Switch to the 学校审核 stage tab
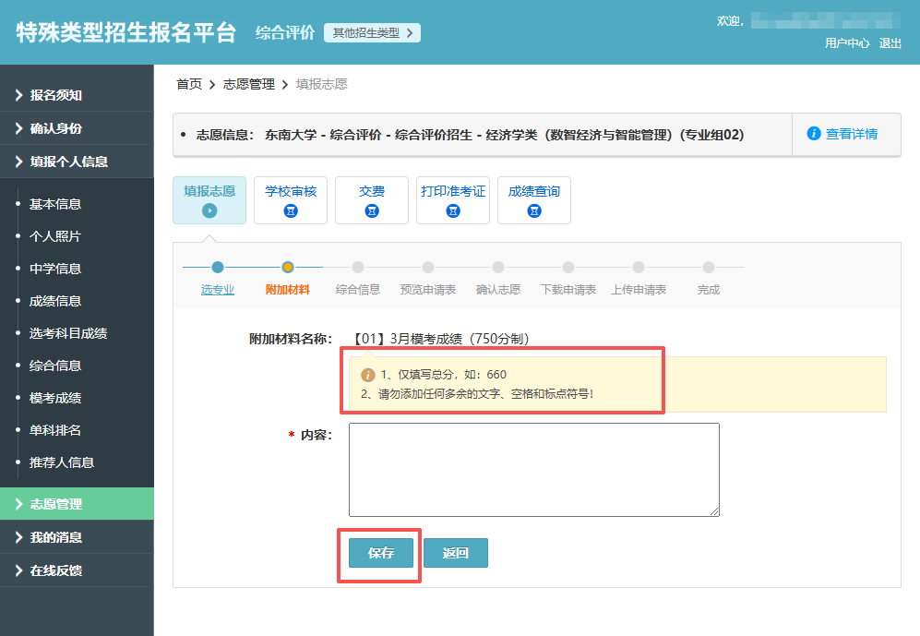 pos(291,200)
